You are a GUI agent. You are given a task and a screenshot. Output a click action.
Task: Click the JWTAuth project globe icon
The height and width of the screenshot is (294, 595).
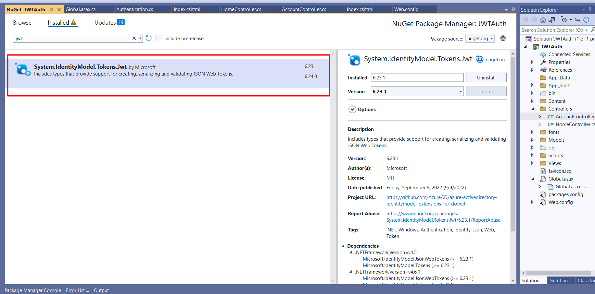[x=536, y=47]
